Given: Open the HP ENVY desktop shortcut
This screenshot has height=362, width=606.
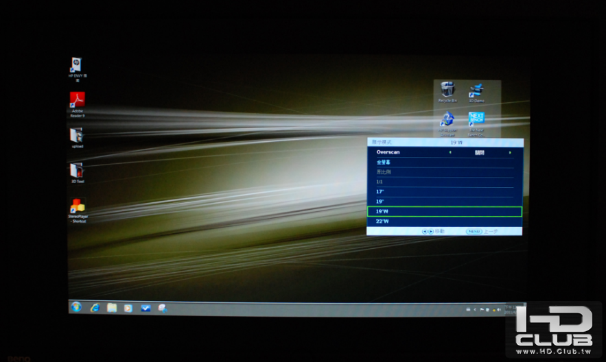Looking at the screenshot, I should coord(77,69).
